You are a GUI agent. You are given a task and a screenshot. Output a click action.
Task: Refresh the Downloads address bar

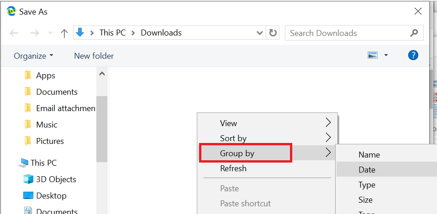(273, 33)
